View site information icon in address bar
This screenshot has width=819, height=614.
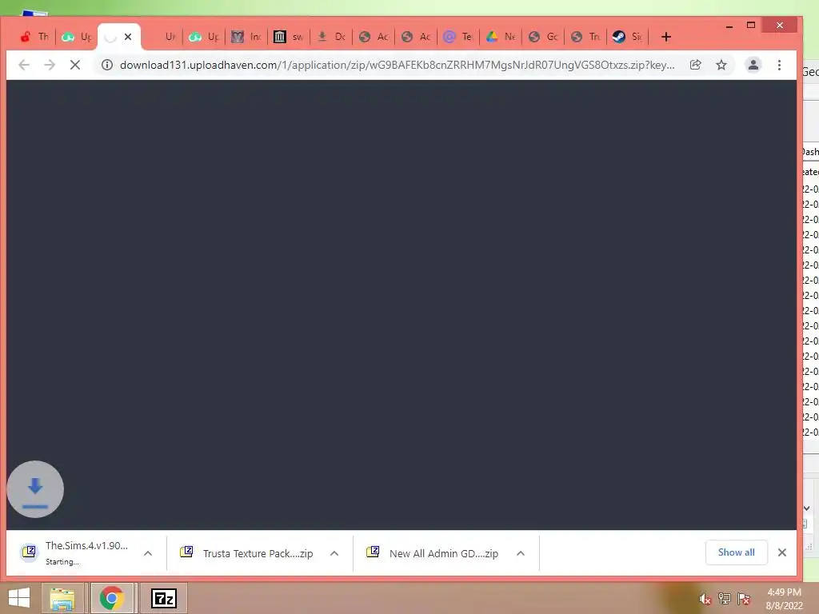(x=107, y=65)
